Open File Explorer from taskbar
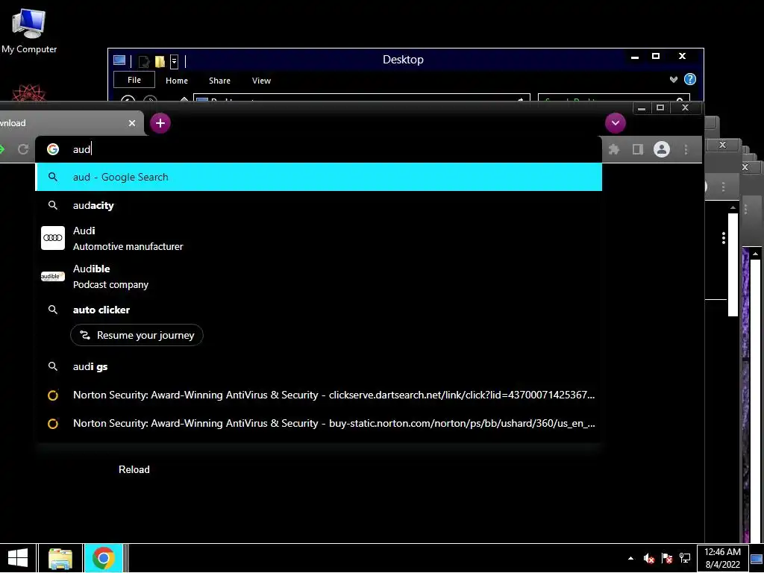This screenshot has width=764, height=573. pos(60,558)
